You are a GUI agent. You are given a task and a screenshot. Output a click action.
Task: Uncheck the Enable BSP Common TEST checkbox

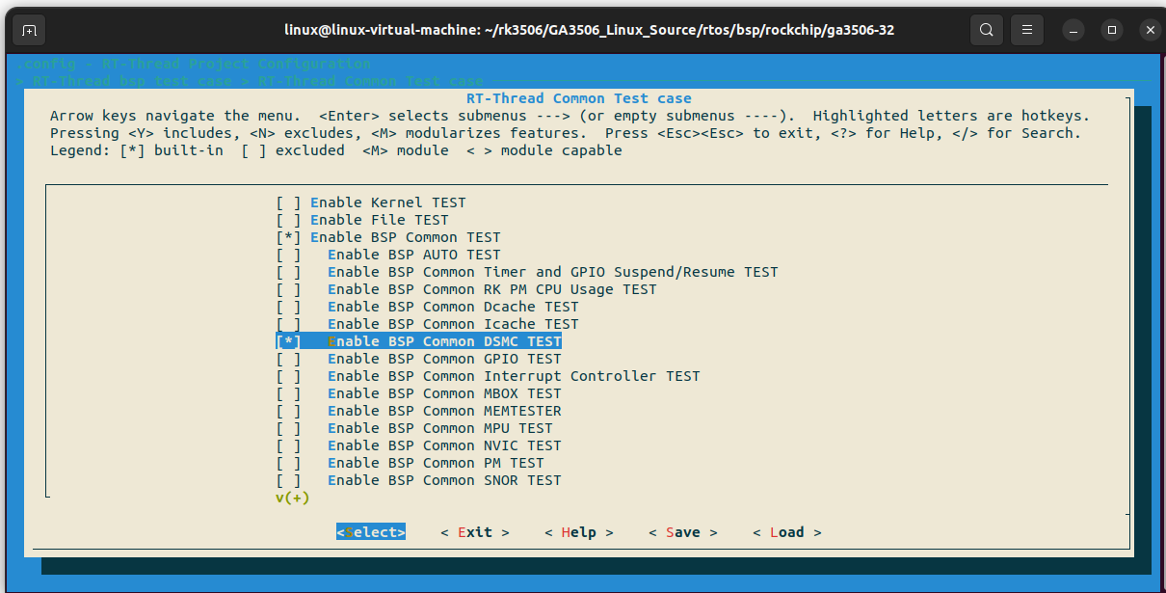(288, 237)
